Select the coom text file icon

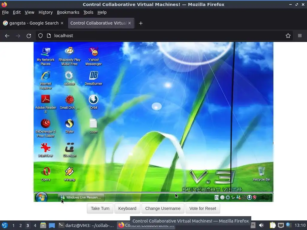point(94,126)
